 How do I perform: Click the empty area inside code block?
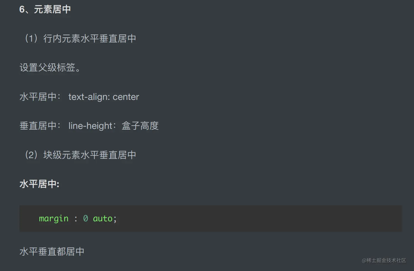pos(249,218)
